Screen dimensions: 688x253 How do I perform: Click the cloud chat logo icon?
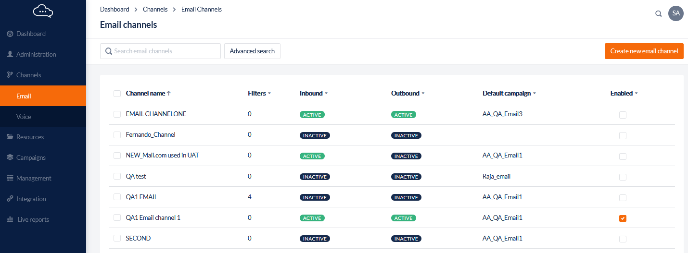pyautogui.click(x=43, y=11)
